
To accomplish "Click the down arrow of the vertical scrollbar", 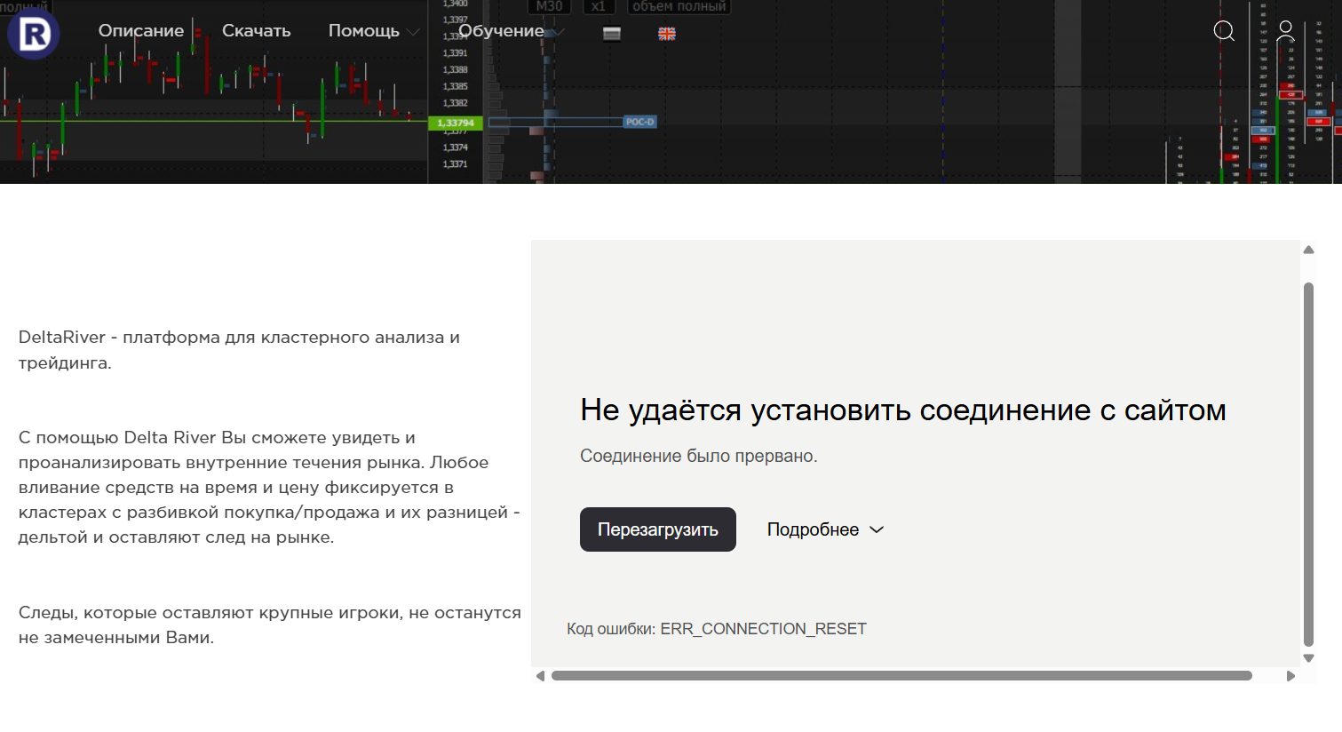I will point(1308,658).
